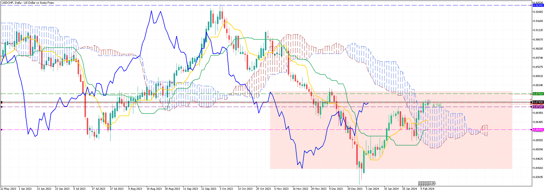Click the 30 Aug 2023 date label

click(172, 189)
